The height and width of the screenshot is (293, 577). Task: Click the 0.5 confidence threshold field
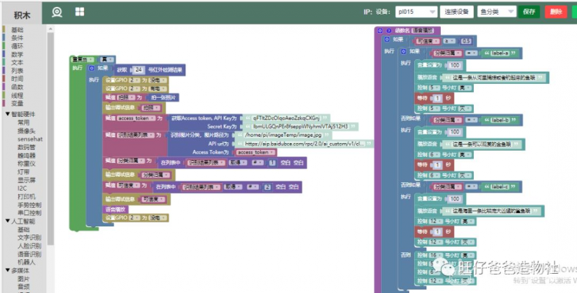[466, 42]
